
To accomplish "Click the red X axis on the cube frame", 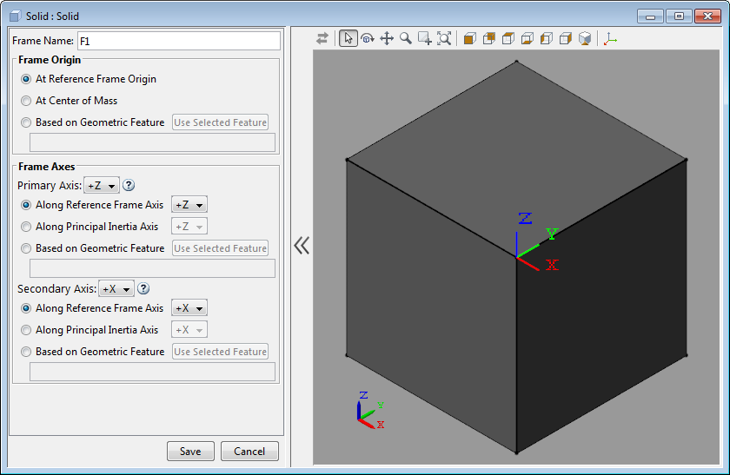I will [x=528, y=264].
